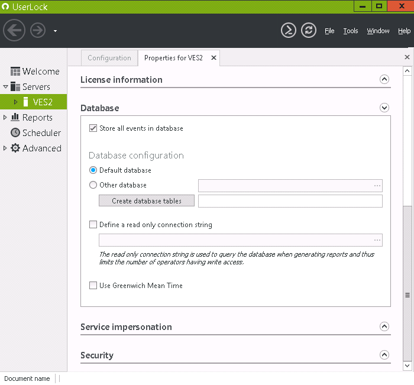Viewport: 414px width, 385px height.
Task: Enable Use Greenwich Mean Time
Action: [x=93, y=286]
